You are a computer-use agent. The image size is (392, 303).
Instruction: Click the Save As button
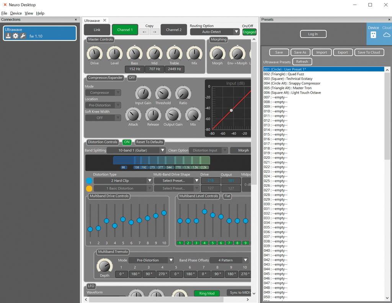click(x=300, y=52)
